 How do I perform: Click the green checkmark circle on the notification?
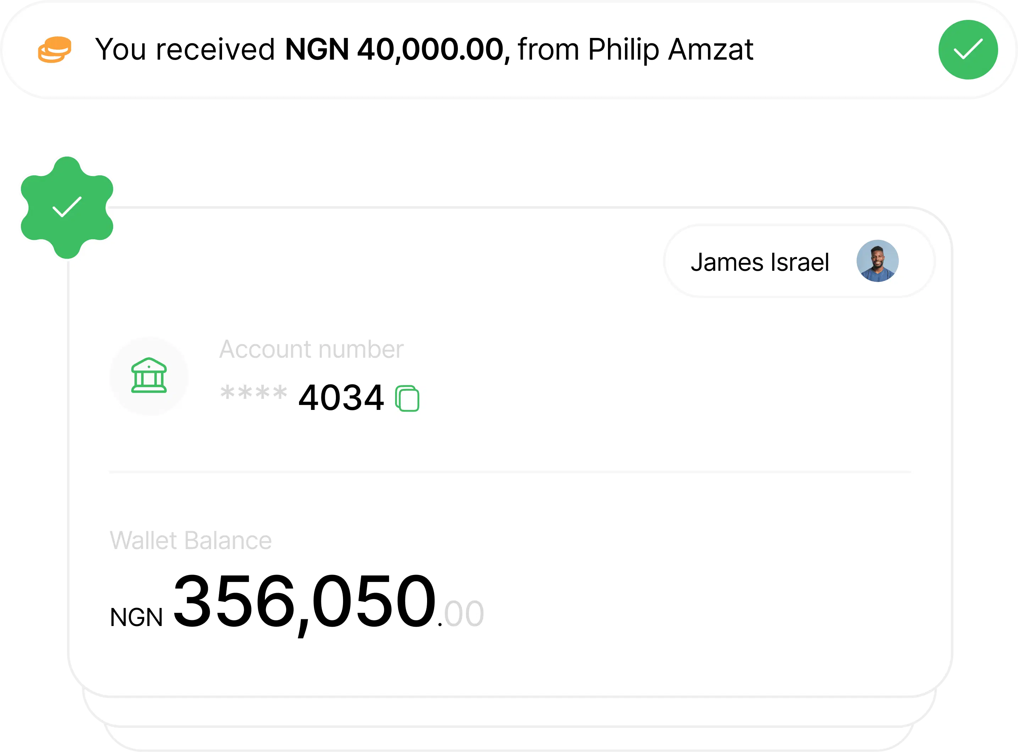(x=968, y=50)
